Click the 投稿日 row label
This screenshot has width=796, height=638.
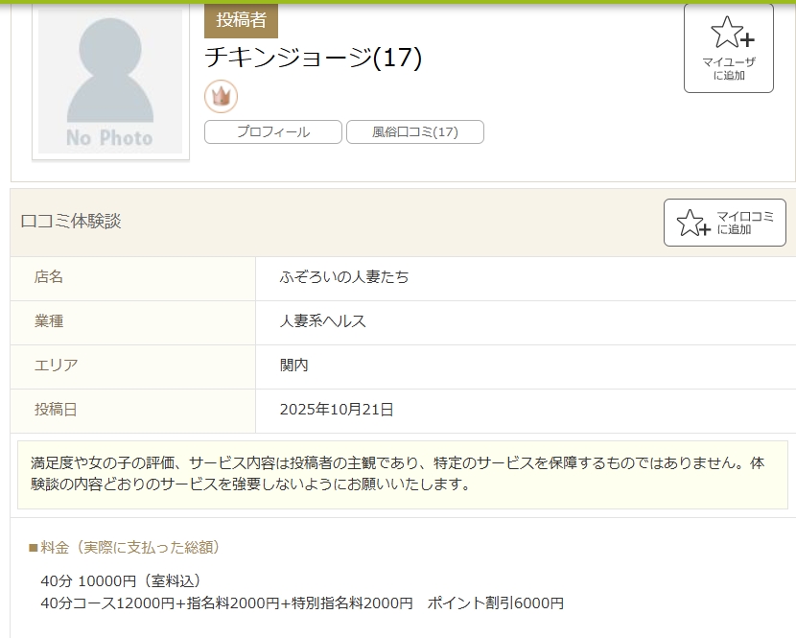point(56,410)
